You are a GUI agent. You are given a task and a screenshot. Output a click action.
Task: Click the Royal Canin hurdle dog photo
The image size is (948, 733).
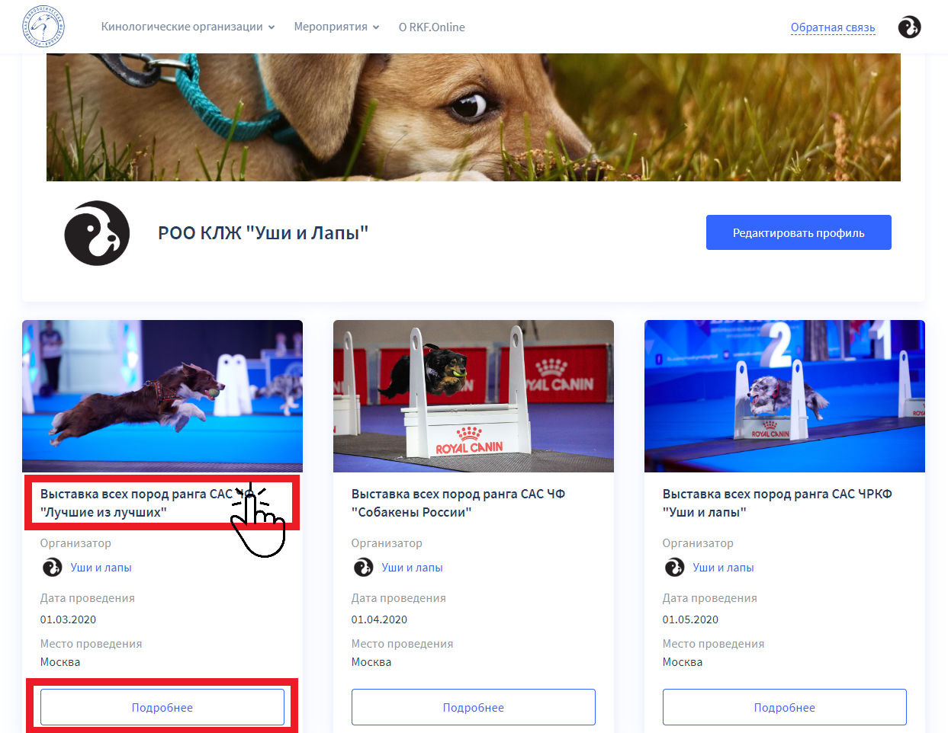pos(473,395)
